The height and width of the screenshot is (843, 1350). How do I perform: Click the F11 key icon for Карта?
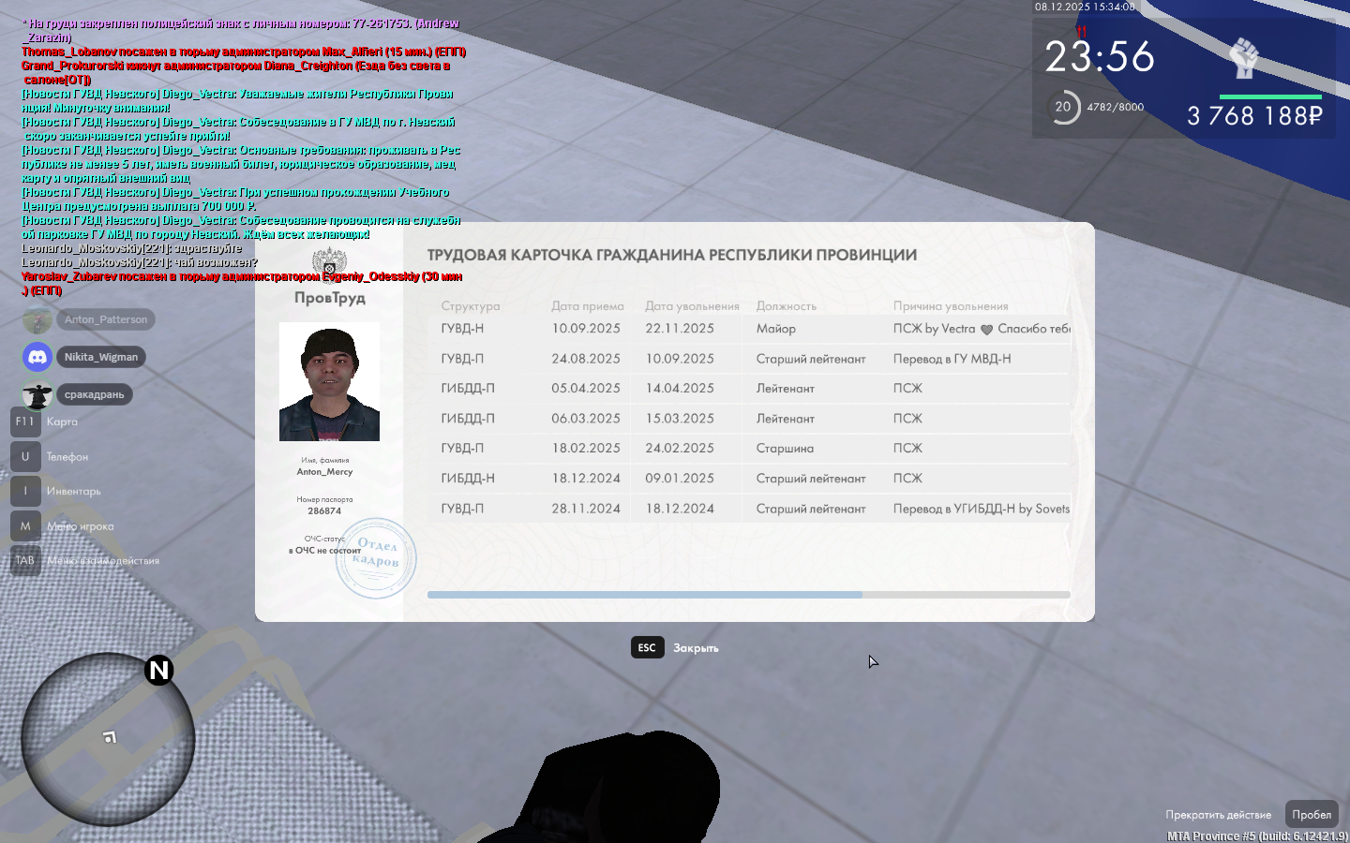[x=25, y=421]
